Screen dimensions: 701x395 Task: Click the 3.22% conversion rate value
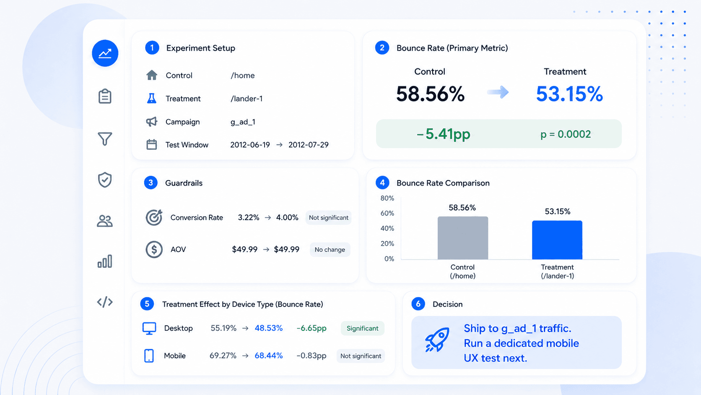tap(249, 217)
